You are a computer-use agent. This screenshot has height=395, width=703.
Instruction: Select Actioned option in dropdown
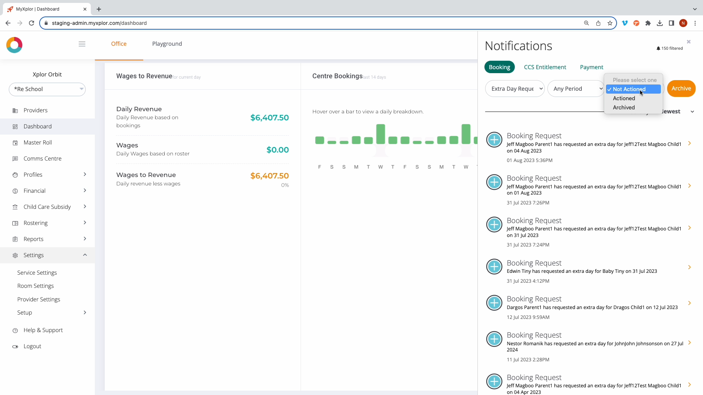click(624, 98)
